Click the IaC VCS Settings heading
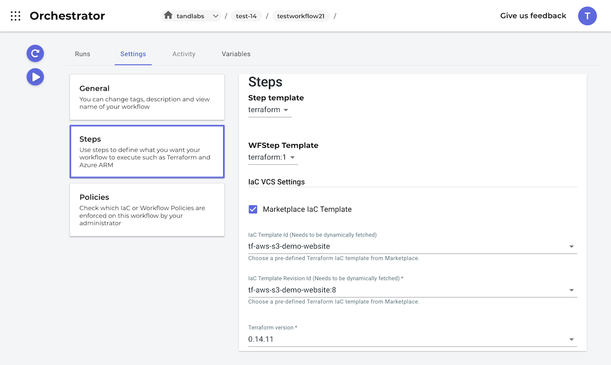The height and width of the screenshot is (365, 611). [x=277, y=182]
